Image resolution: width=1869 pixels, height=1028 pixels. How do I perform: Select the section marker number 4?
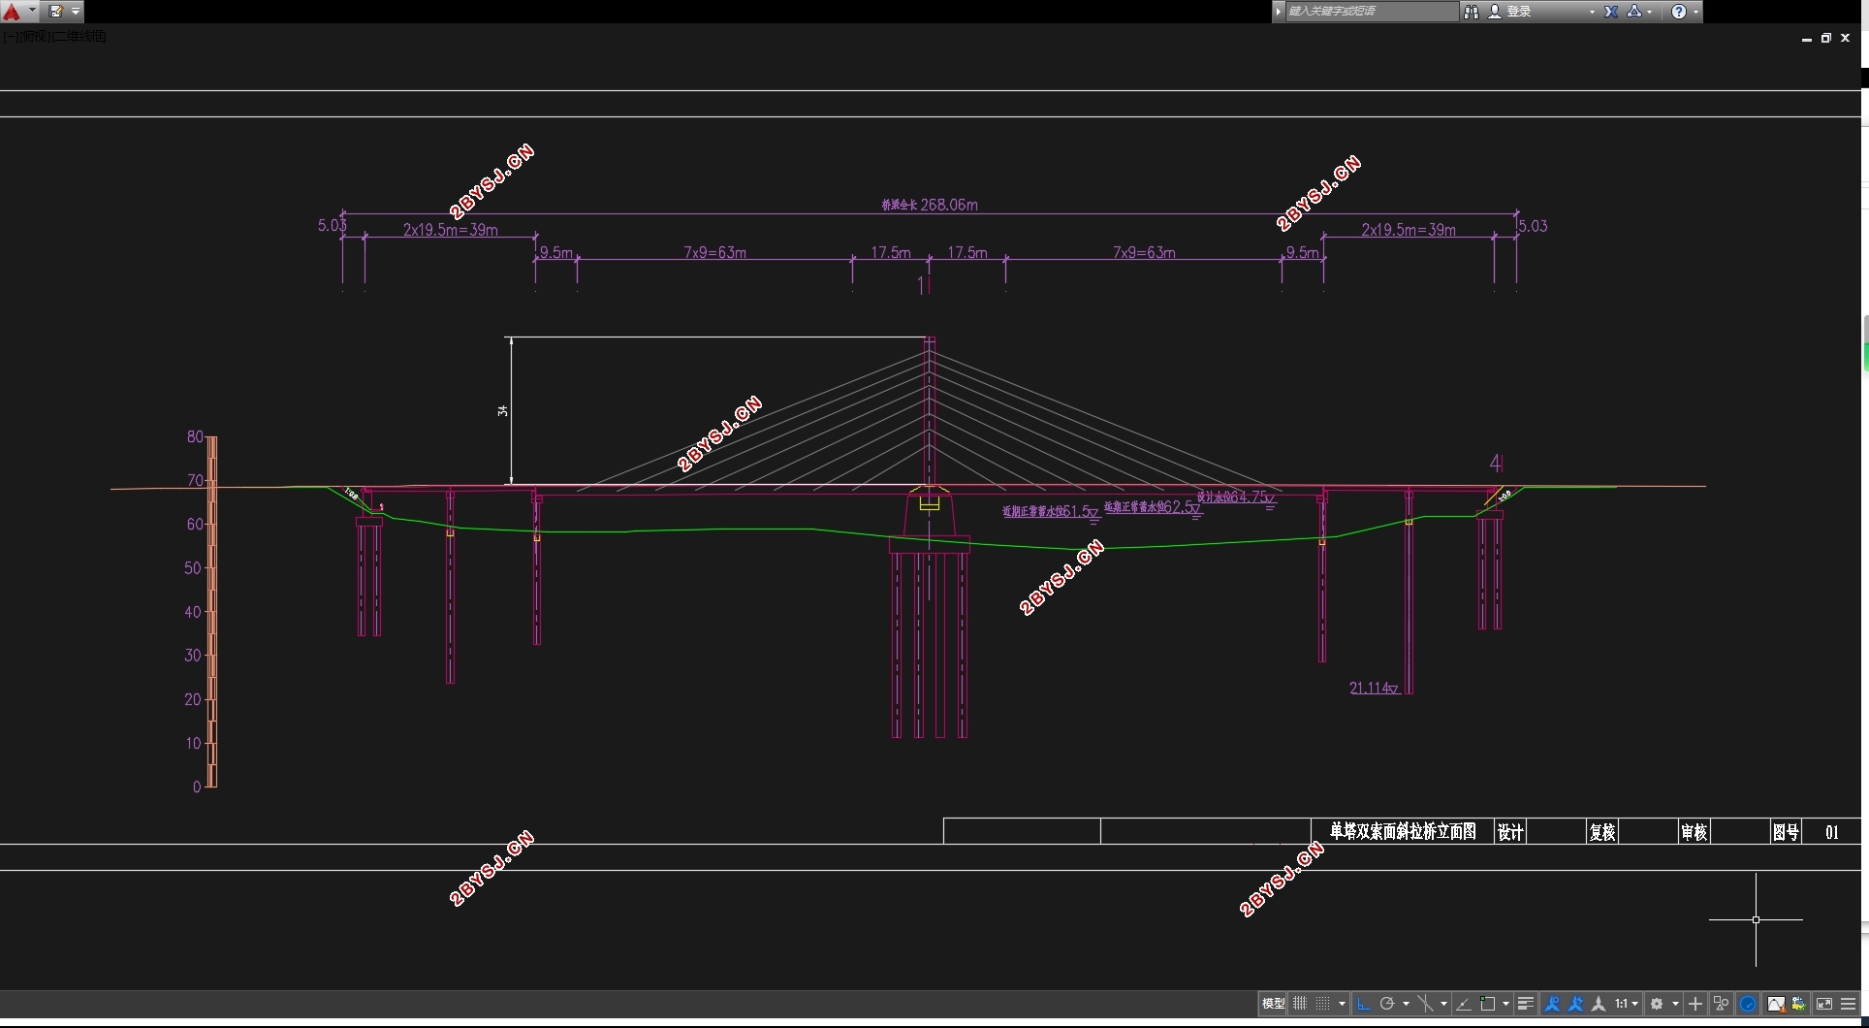click(x=1496, y=463)
